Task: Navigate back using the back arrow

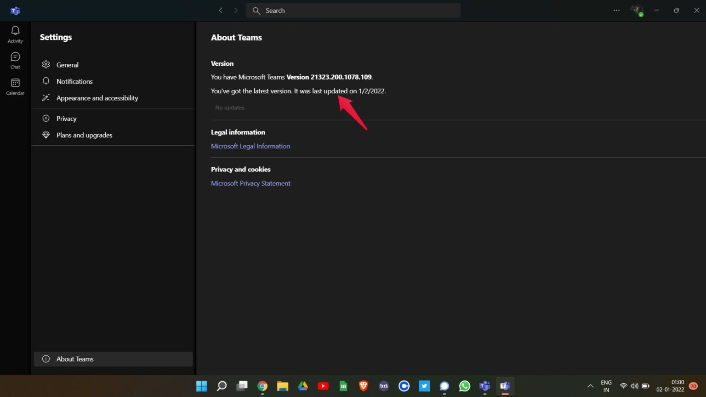Action: pyautogui.click(x=221, y=10)
